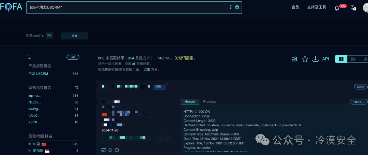Click the result's source code icon

104,150
